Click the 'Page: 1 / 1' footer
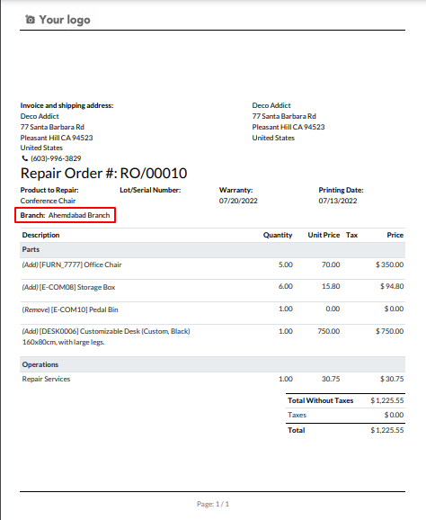 click(x=213, y=504)
